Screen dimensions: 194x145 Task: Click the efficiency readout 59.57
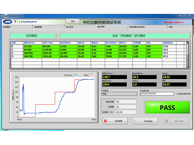[x=174, y=84]
